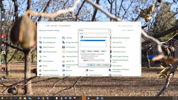Confirm the Mail dialog with OK

(91, 65)
